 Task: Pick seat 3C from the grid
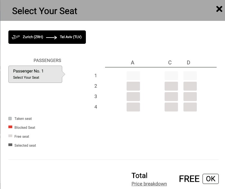pyautogui.click(x=171, y=97)
